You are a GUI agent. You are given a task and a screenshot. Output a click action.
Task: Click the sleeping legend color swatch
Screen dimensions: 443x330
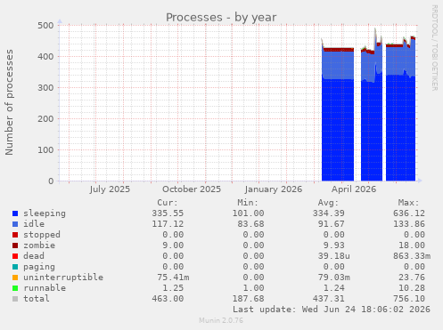15,213
